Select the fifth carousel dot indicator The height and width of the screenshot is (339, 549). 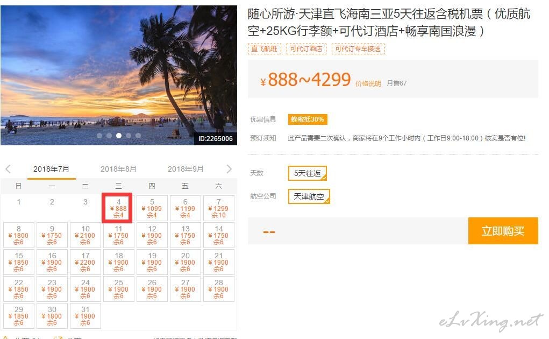click(138, 136)
